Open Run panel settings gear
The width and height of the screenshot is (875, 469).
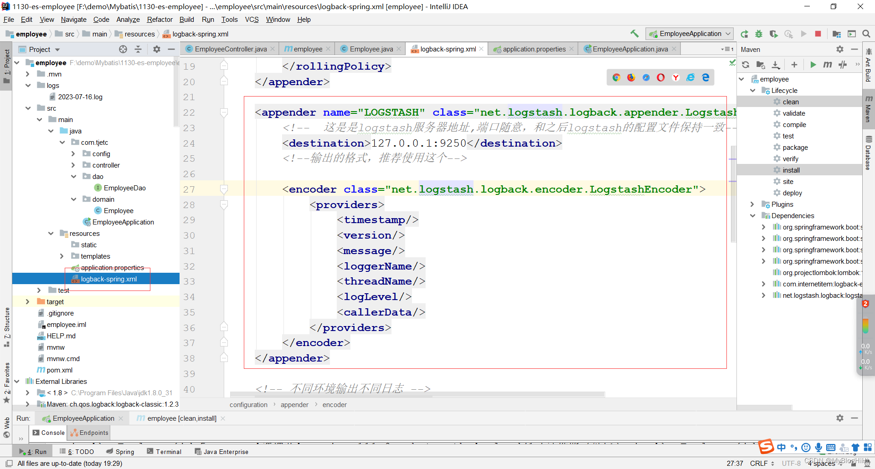[x=840, y=418]
